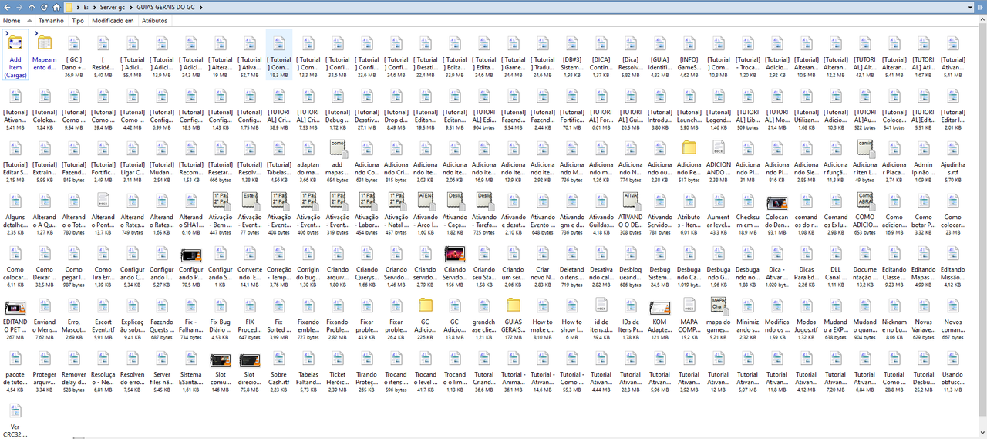Image resolution: width=987 pixels, height=439 pixels.
Task: Select the '[GUIA] Identifi...' file
Action: tap(660, 54)
